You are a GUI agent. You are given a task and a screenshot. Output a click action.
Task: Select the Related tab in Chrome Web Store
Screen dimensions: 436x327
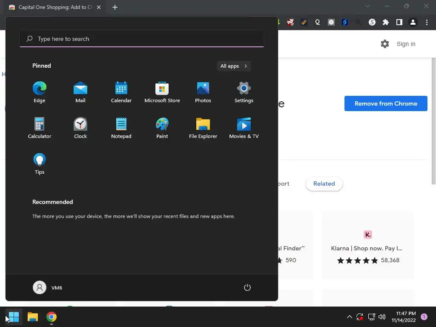tap(324, 184)
